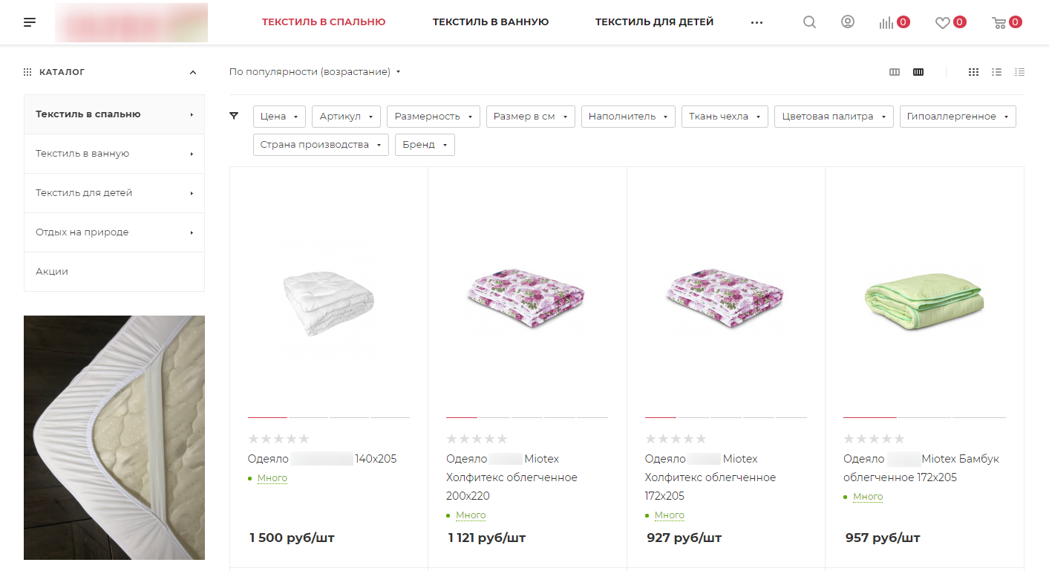Viewport: 1049px width, 571px height.
Task: Open the product comparison chart icon
Action: 886,23
